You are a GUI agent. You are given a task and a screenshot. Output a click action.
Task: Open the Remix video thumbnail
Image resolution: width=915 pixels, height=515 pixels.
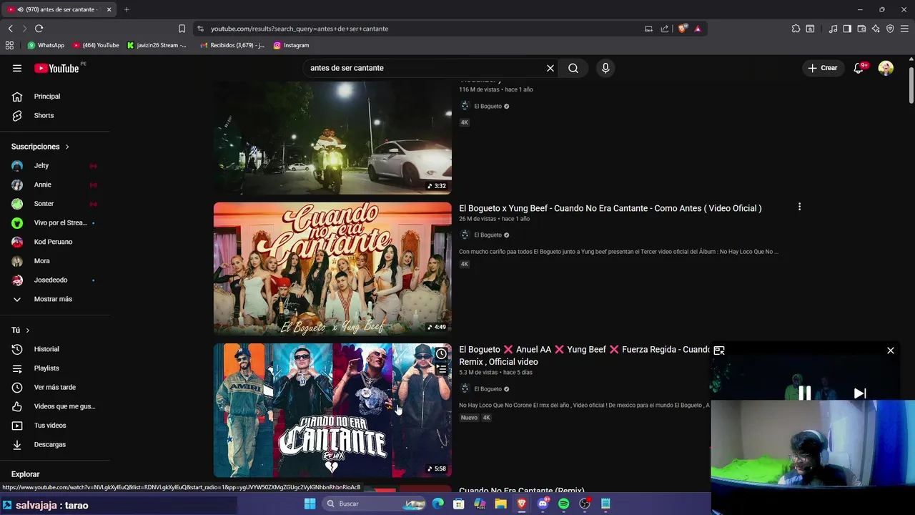pos(332,410)
